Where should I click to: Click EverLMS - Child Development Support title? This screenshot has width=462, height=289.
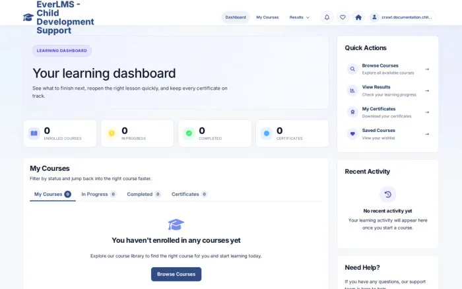[x=65, y=17]
